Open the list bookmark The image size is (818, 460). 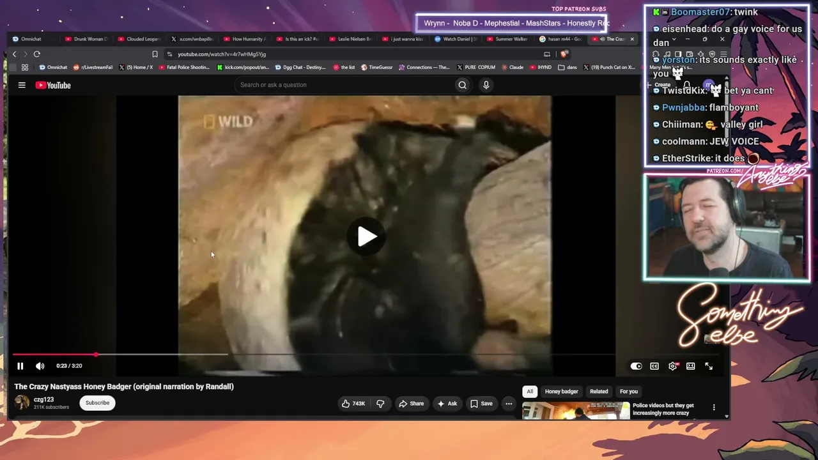[344, 67]
